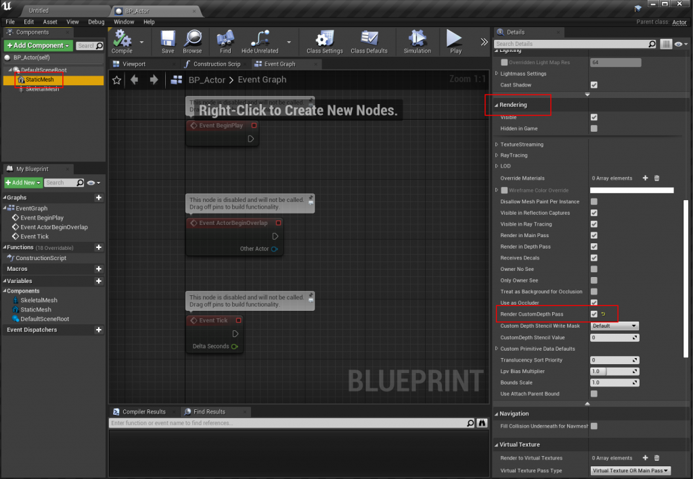Click Wireframe Color Override swatch
This screenshot has height=479, width=693.
[x=632, y=190]
